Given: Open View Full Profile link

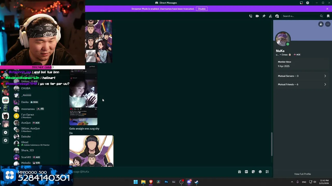Looking at the screenshot, I should click(x=302, y=174).
